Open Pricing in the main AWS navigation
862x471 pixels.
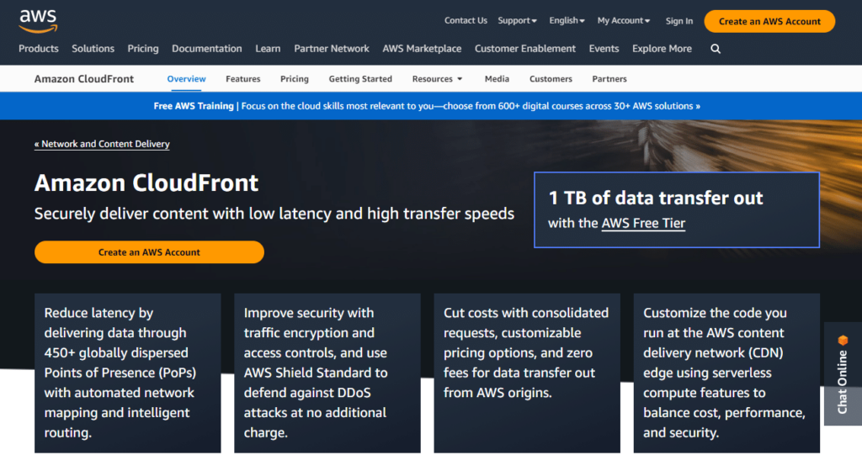coord(143,49)
